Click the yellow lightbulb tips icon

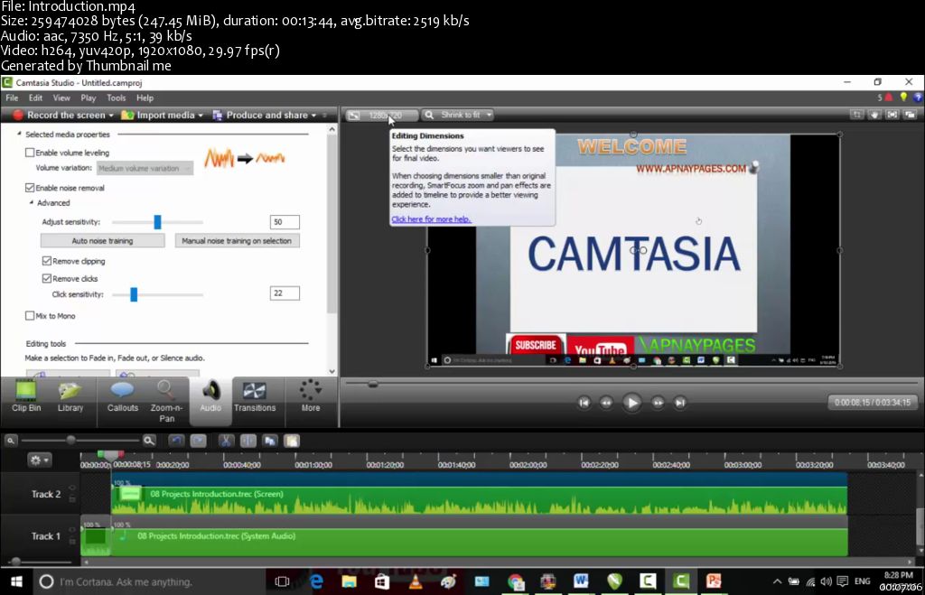pos(903,98)
